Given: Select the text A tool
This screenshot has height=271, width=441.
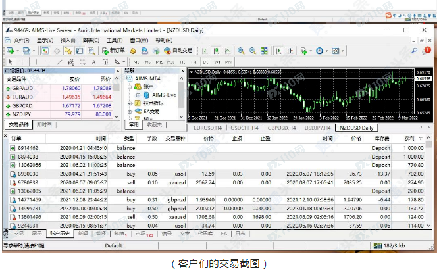Looking at the screenshot, I should point(93,62).
